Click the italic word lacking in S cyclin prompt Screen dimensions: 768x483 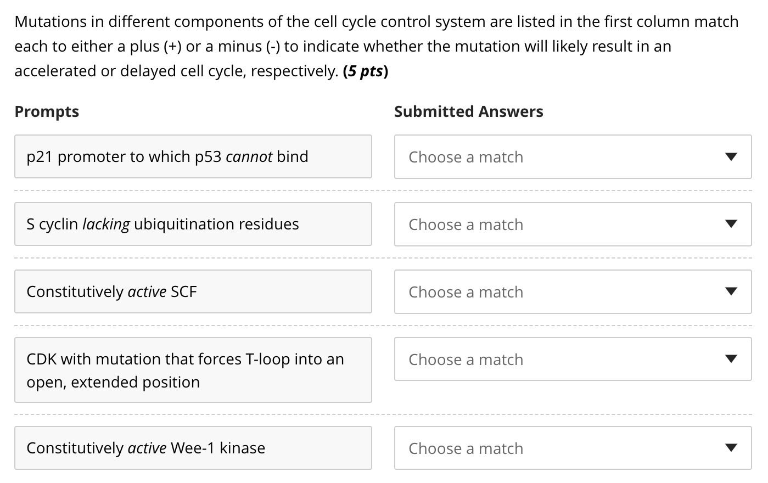(106, 224)
